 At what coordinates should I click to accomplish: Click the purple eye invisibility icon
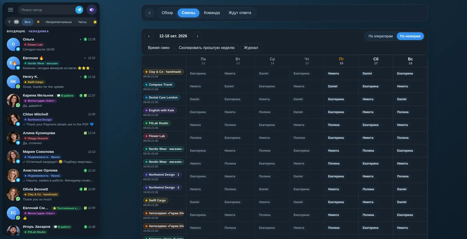(92, 10)
